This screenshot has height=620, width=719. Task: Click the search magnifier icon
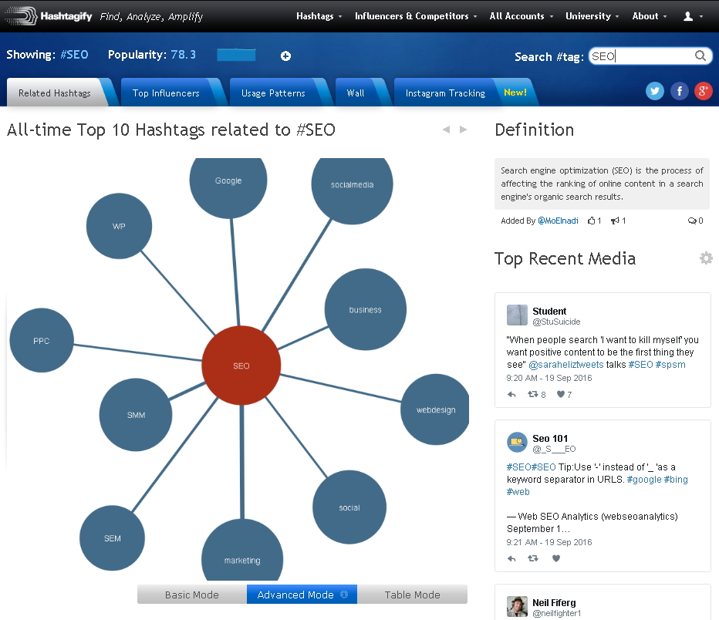(700, 56)
